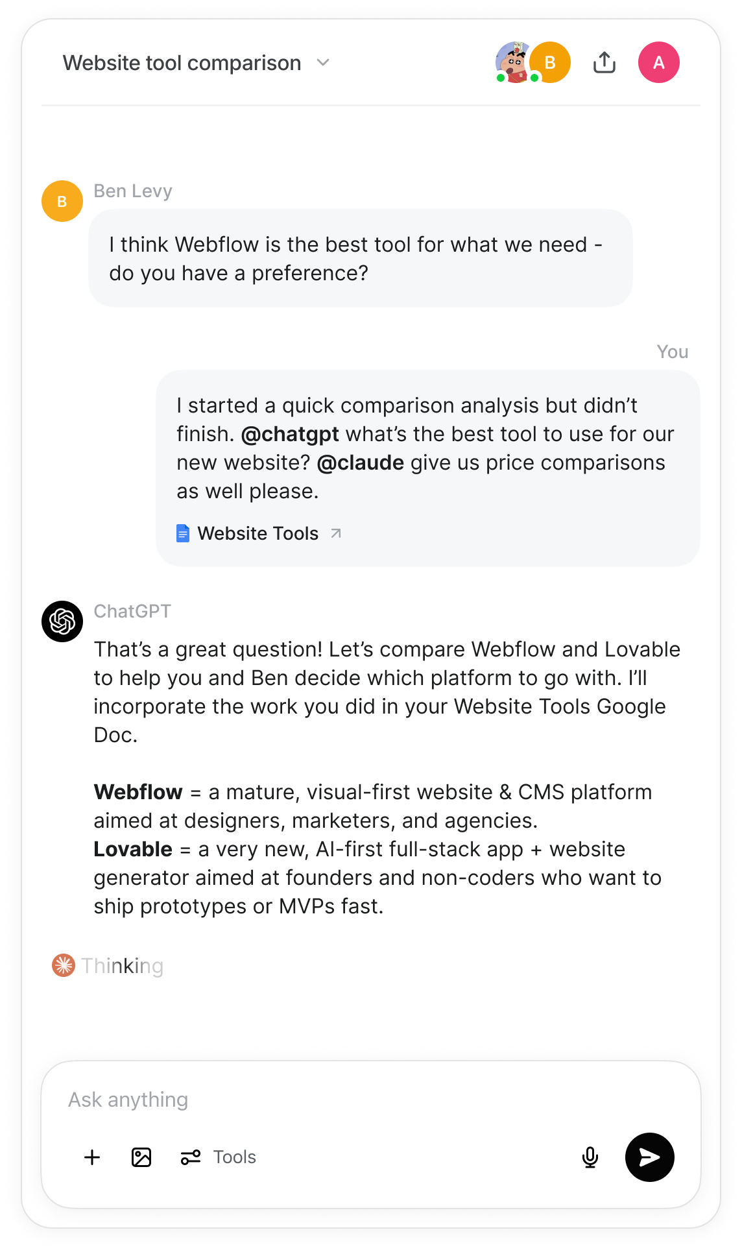Start voice input with microphone icon
742x1252 pixels.
tap(590, 1157)
